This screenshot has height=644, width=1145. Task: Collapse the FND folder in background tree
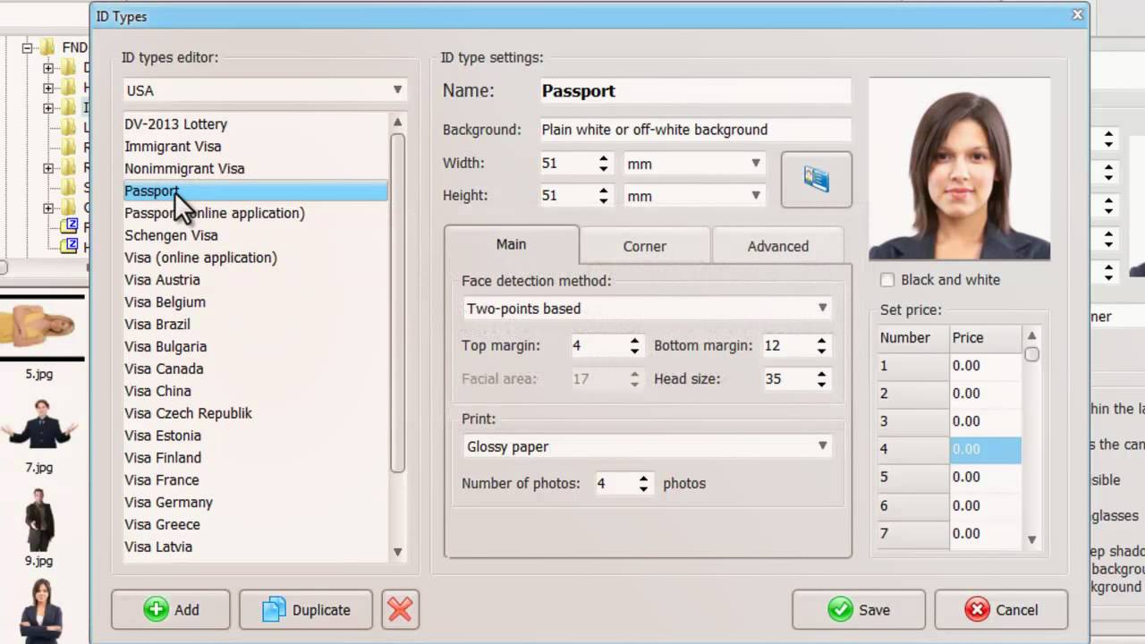click(28, 47)
